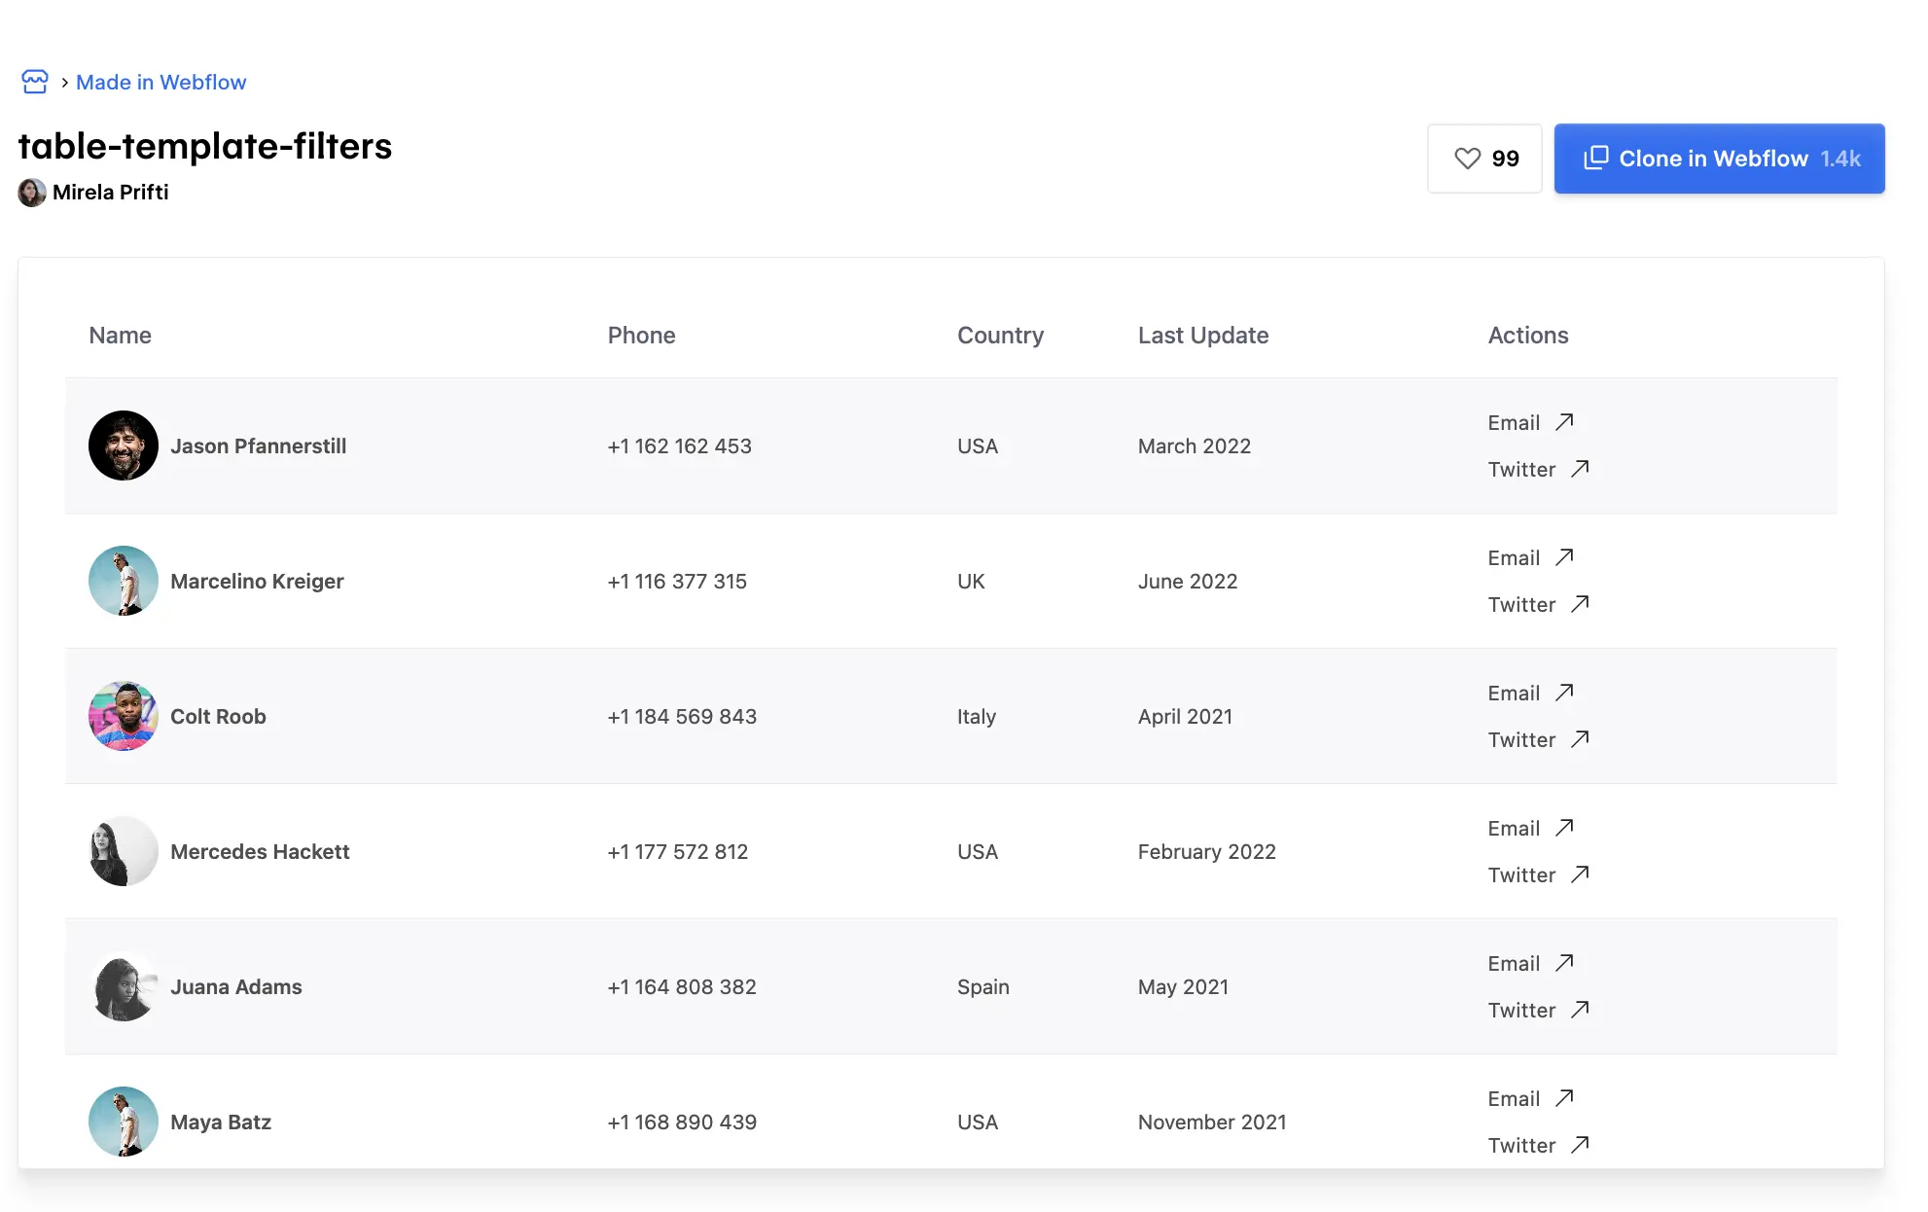Open the Email link for Mercedes Hackett
This screenshot has width=1928, height=1212.
(1514, 828)
